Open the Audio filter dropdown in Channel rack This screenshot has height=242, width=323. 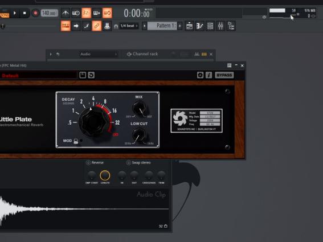tap(99, 54)
